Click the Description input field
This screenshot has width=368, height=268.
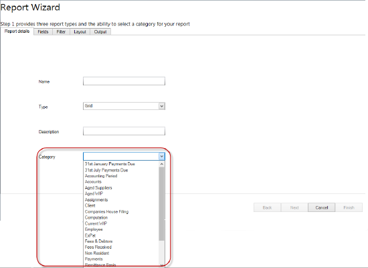point(124,131)
